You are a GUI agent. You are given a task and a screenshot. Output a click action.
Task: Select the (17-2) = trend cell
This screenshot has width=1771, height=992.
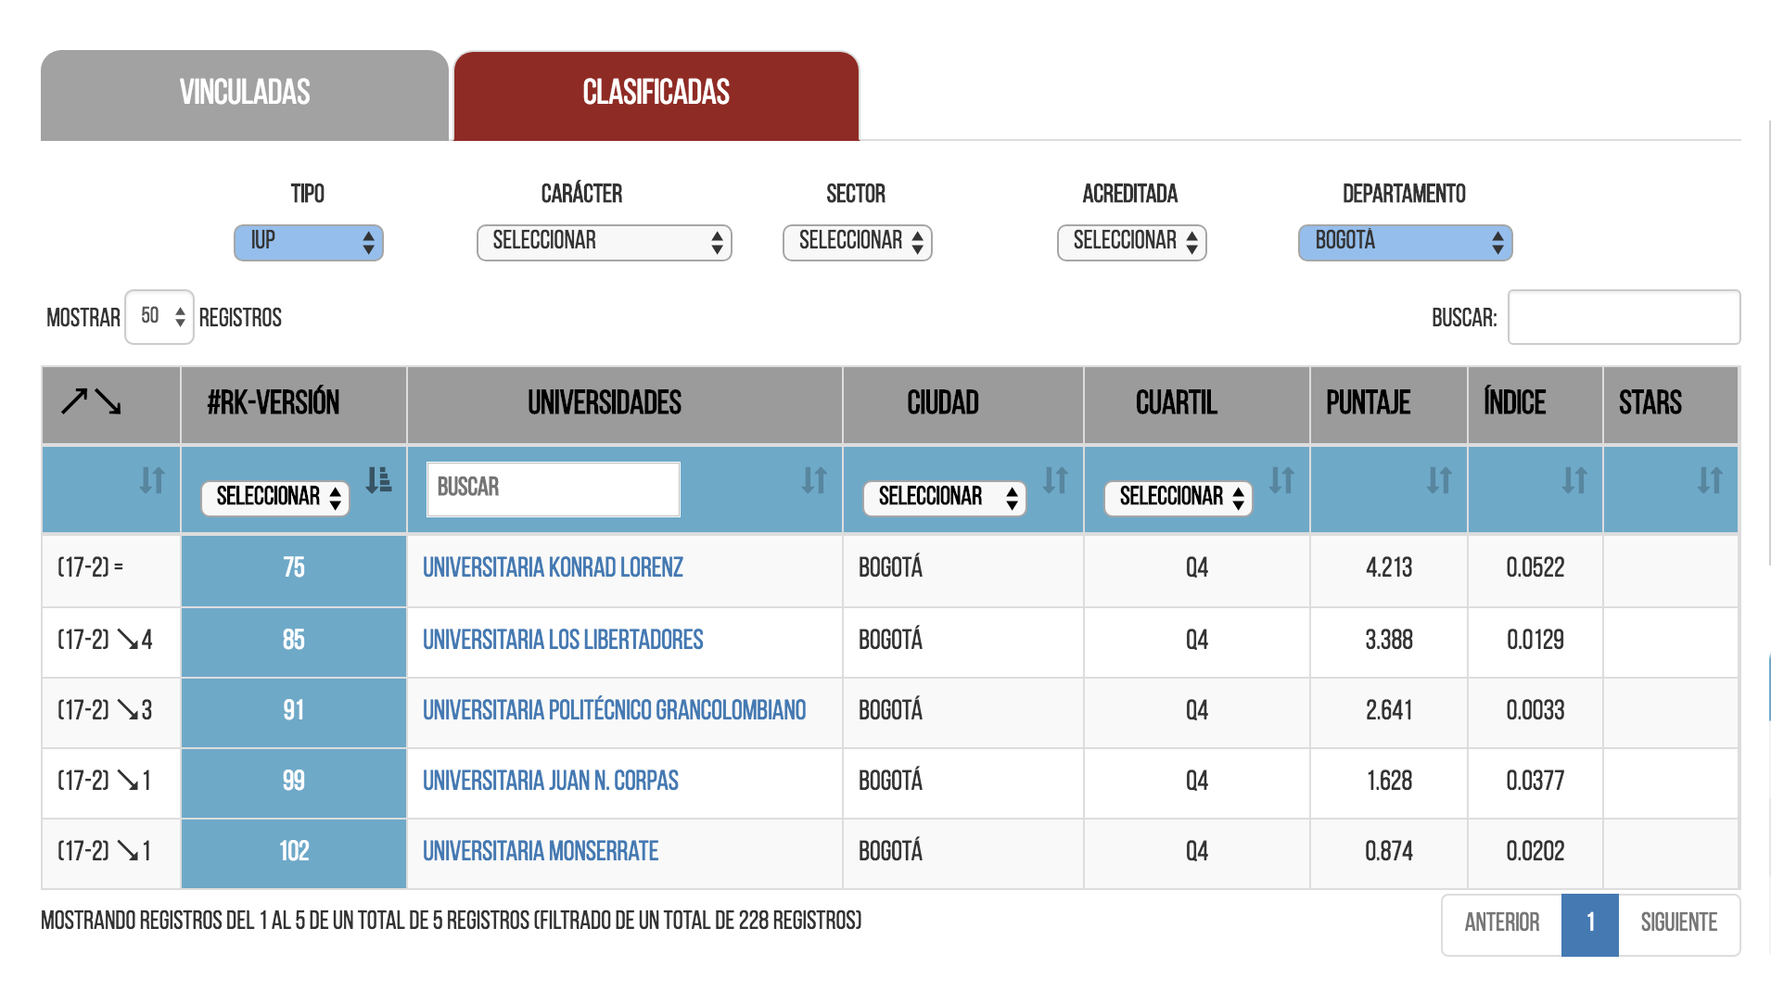pos(111,571)
